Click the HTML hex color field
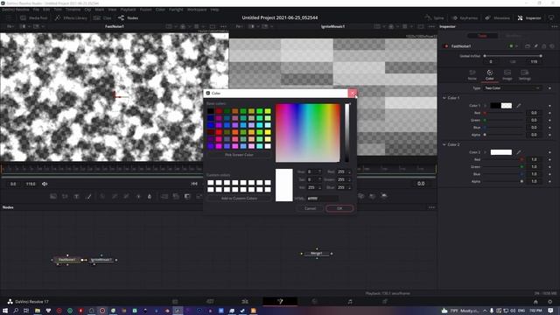The width and height of the screenshot is (560, 315). point(323,199)
